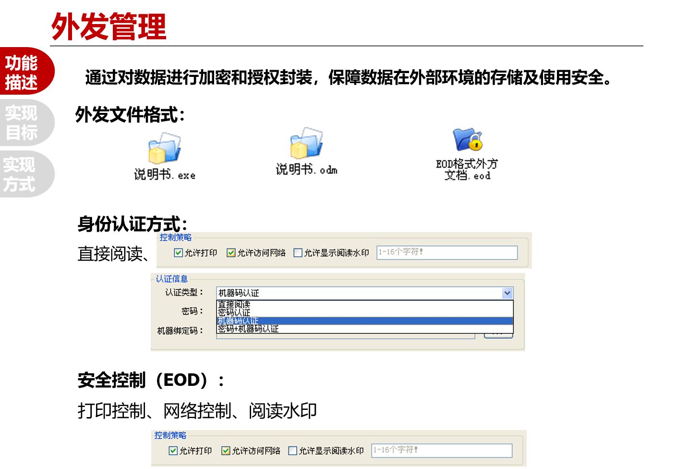Image resolution: width=688 pixels, height=469 pixels.
Task: Choose 密码认证 in the 认证类型 list
Action: 234,313
